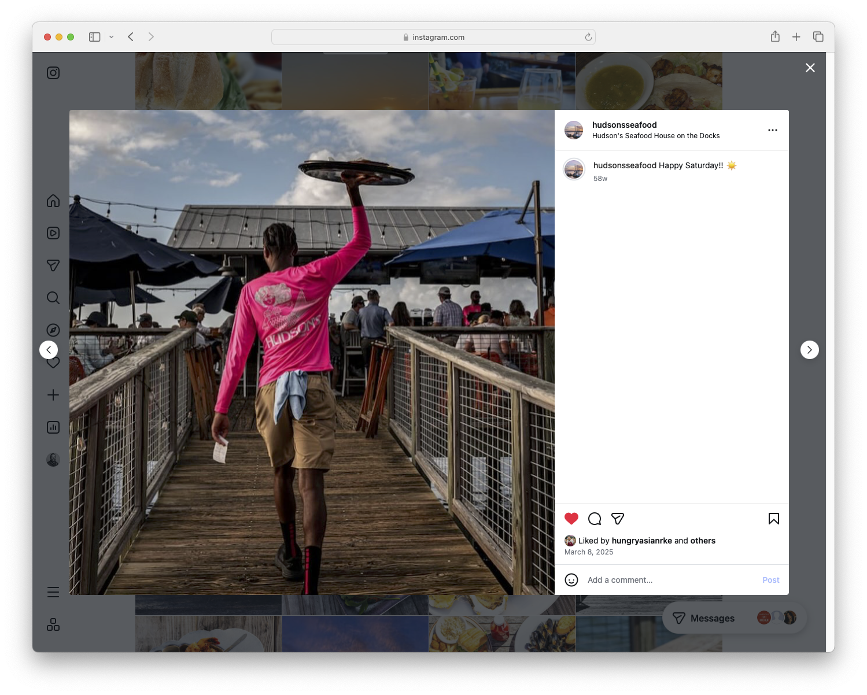Open the Explore compass icon
The image size is (867, 695).
click(x=53, y=330)
